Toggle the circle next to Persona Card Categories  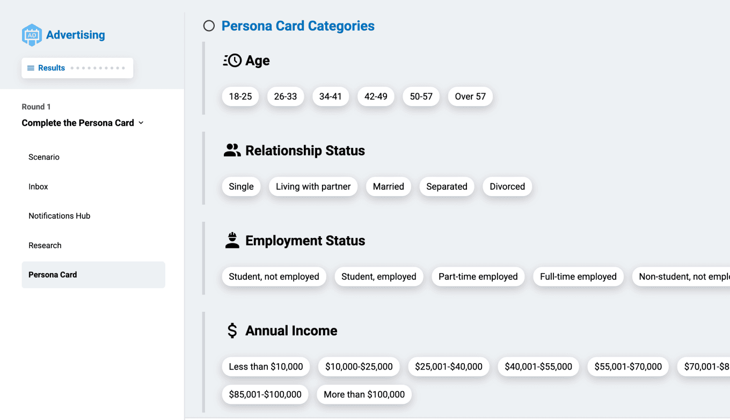pyautogui.click(x=209, y=26)
